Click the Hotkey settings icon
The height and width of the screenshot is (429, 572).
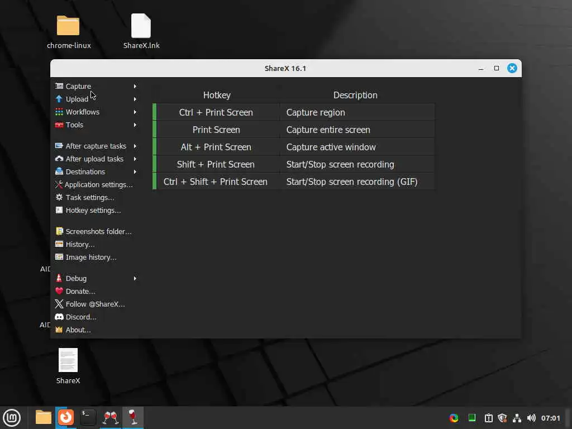pyautogui.click(x=59, y=210)
